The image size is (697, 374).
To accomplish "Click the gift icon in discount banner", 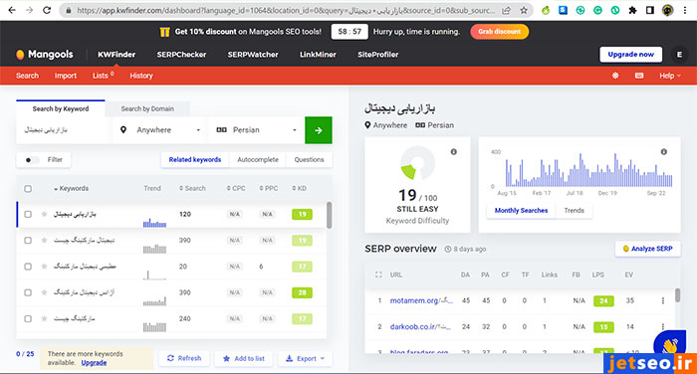I will (164, 32).
